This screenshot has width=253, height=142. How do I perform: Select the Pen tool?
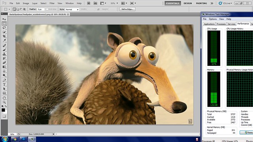4,80
